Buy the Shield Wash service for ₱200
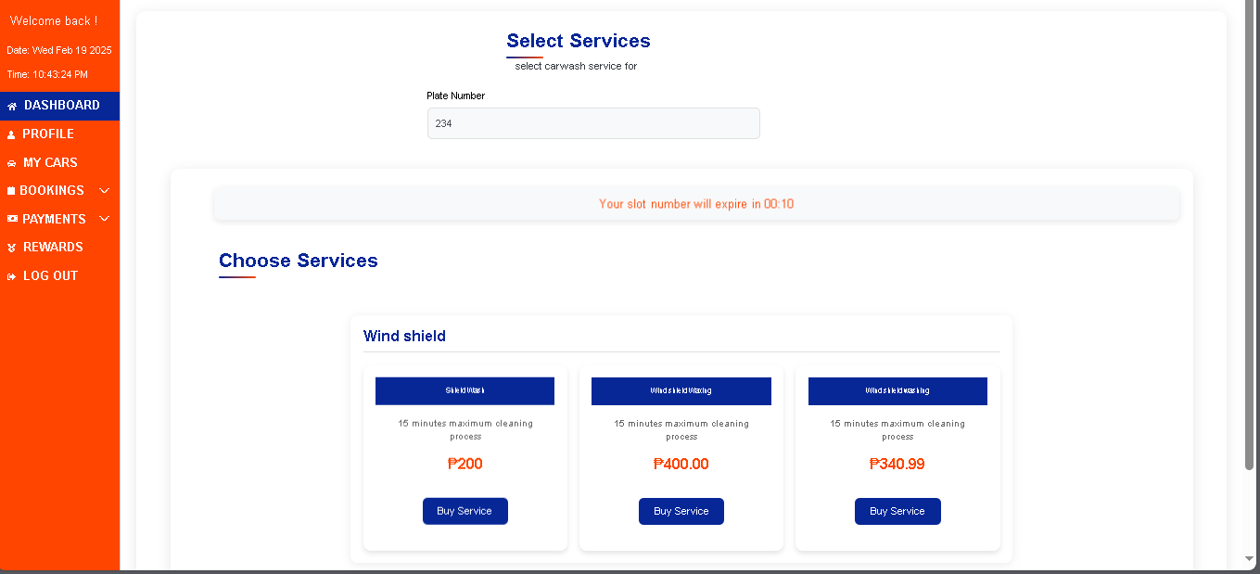1260x574 pixels. coord(465,511)
